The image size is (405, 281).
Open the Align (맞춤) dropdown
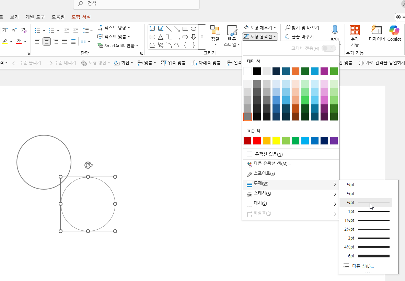pos(147,63)
